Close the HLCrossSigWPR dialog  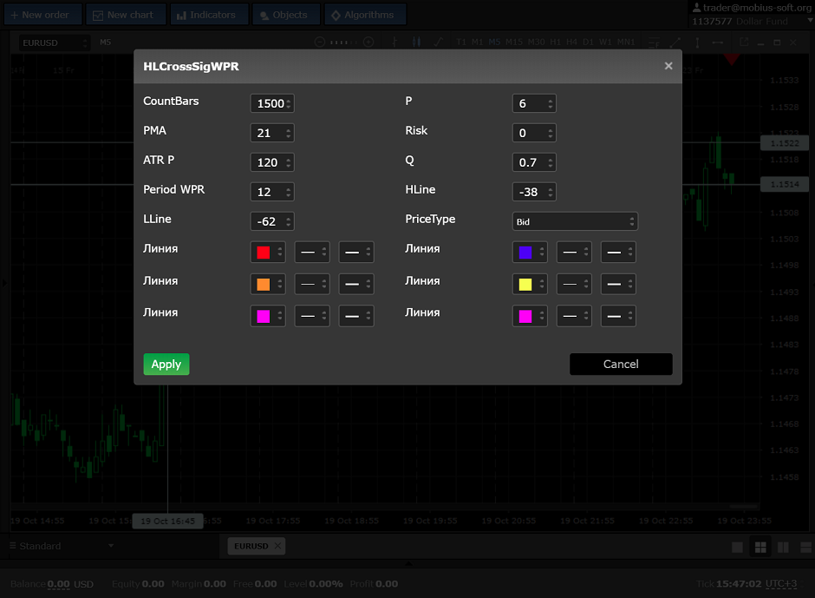click(668, 66)
